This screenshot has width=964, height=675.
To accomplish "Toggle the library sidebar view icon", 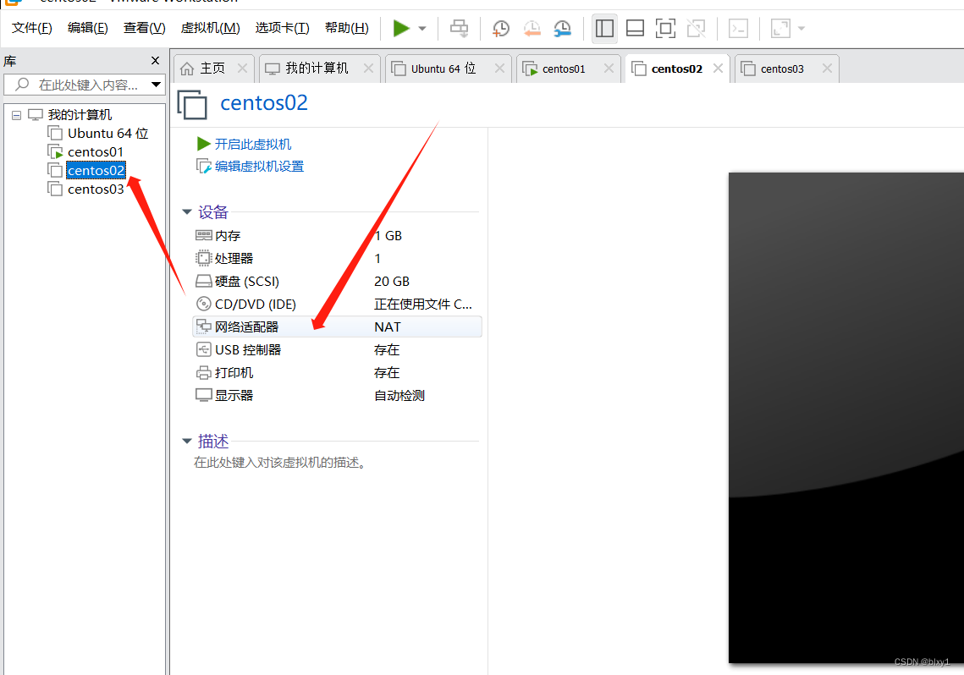I will tap(604, 28).
